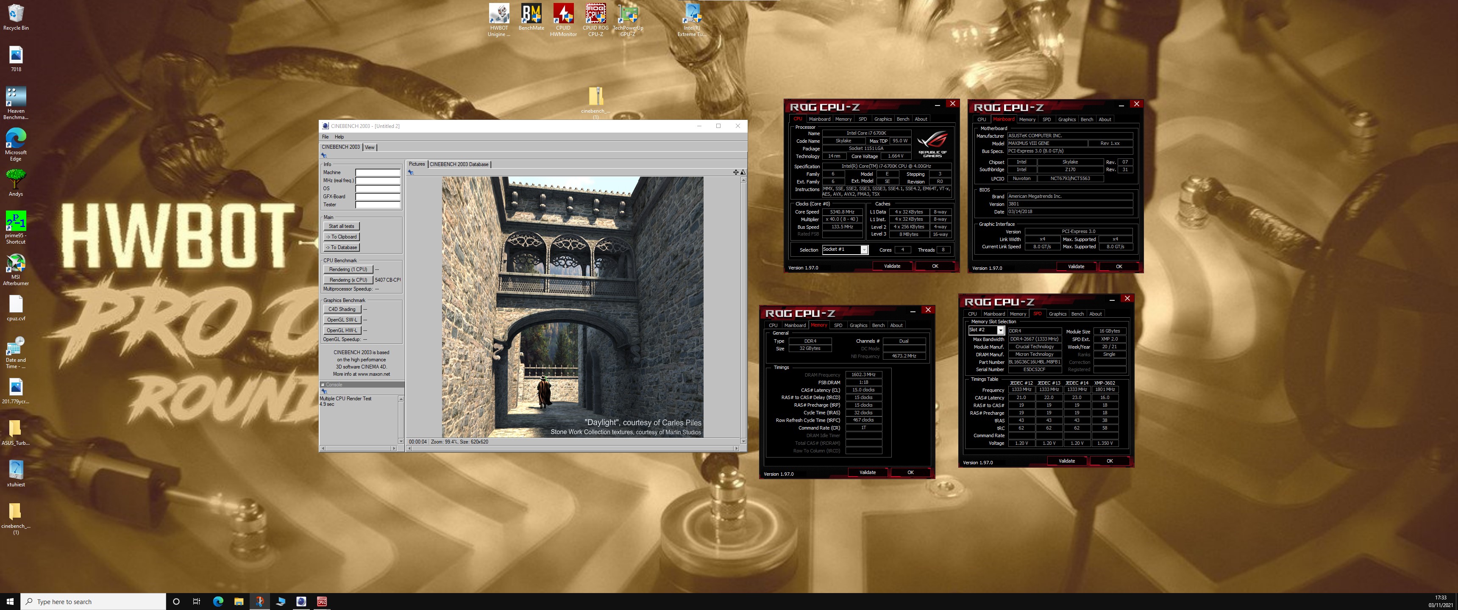
Task: Click Cinebench picture vertical scrollbar up arrow
Action: pyautogui.click(x=743, y=180)
